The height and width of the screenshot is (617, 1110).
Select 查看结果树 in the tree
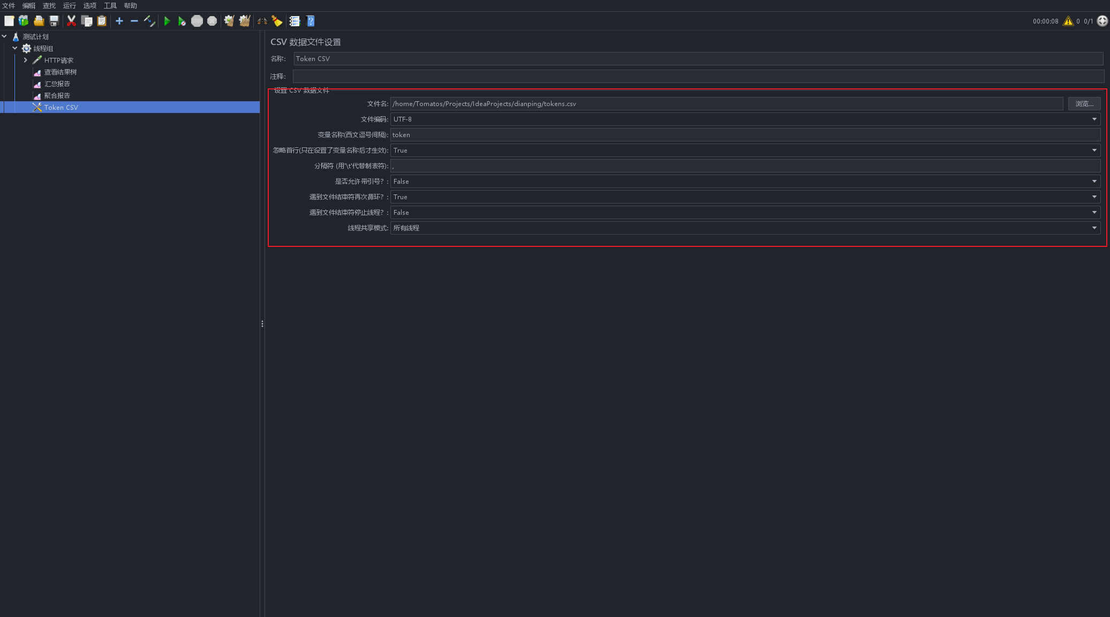60,72
